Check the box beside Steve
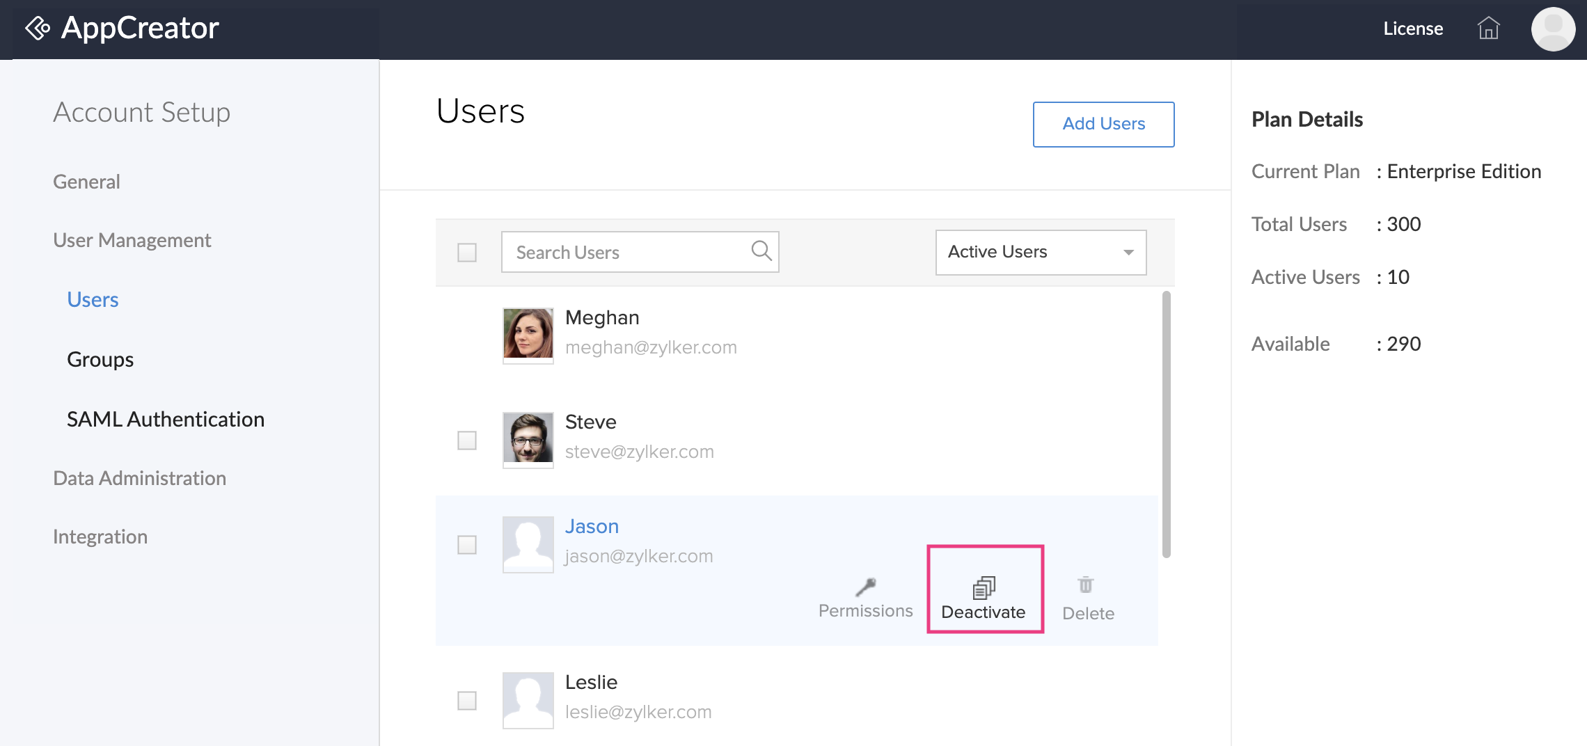 [467, 441]
